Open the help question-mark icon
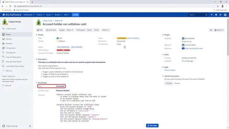The width and height of the screenshot is (229, 129). click(216, 15)
